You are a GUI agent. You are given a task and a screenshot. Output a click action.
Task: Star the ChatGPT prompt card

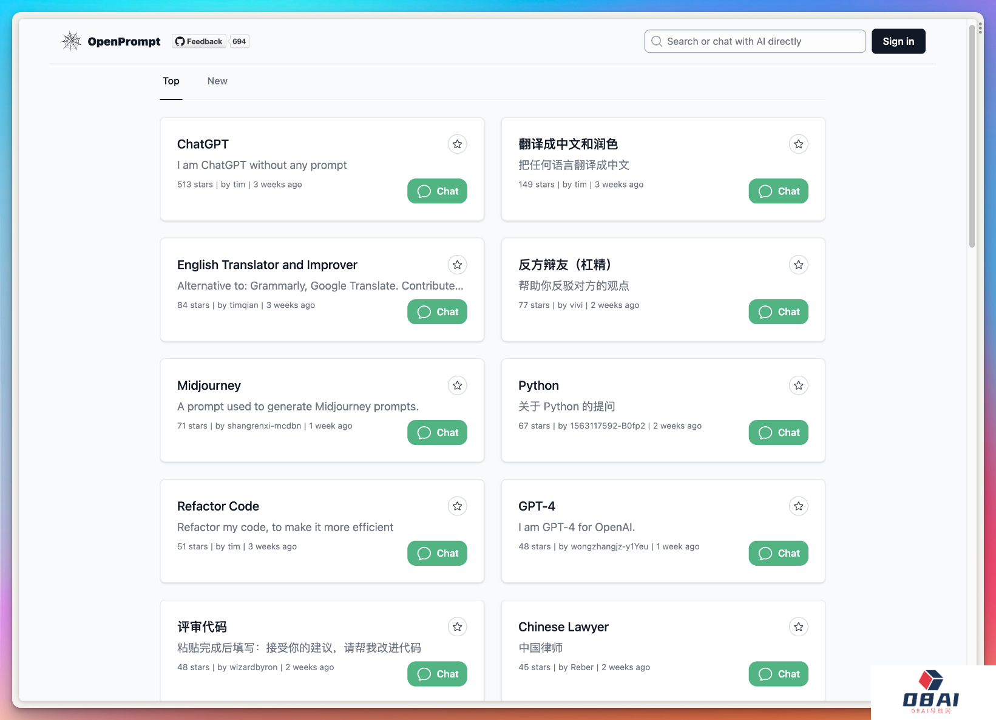pos(457,144)
